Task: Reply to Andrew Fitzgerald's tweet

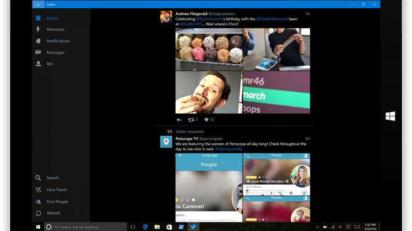Action: tap(179, 120)
